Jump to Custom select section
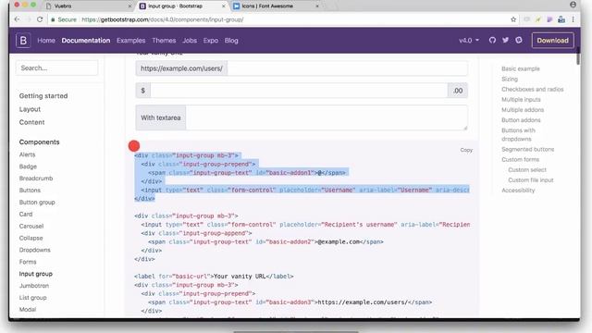592x333 pixels. pos(527,170)
